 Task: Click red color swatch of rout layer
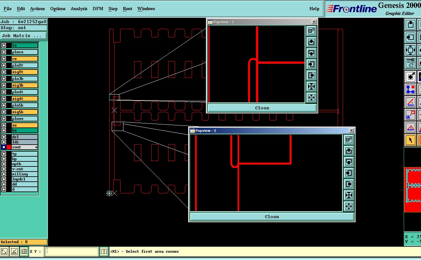tap(9, 147)
